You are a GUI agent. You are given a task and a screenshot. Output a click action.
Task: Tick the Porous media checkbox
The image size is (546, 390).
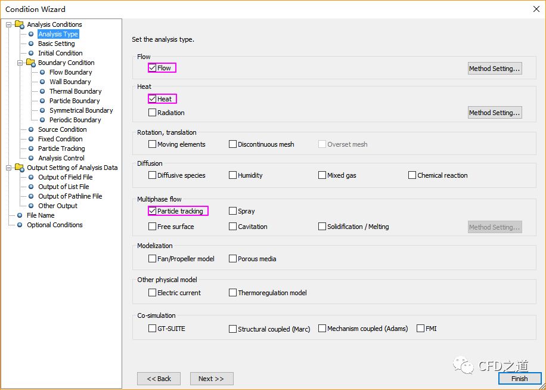tap(233, 259)
